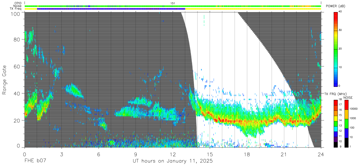Click the "NOISE" legend title
The image size is (361, 167).
[349, 97]
